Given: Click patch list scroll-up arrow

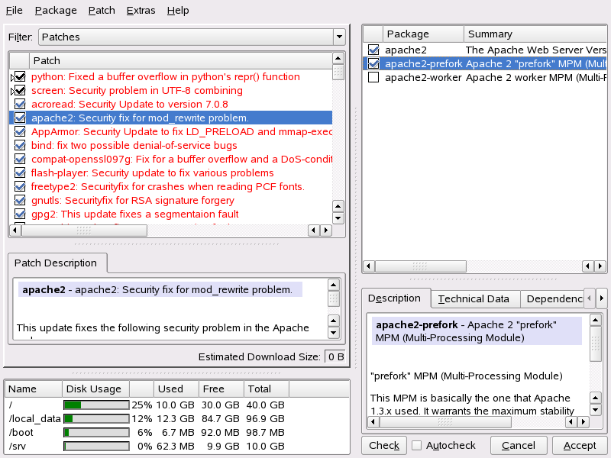Looking at the screenshot, I should pyautogui.click(x=338, y=58).
